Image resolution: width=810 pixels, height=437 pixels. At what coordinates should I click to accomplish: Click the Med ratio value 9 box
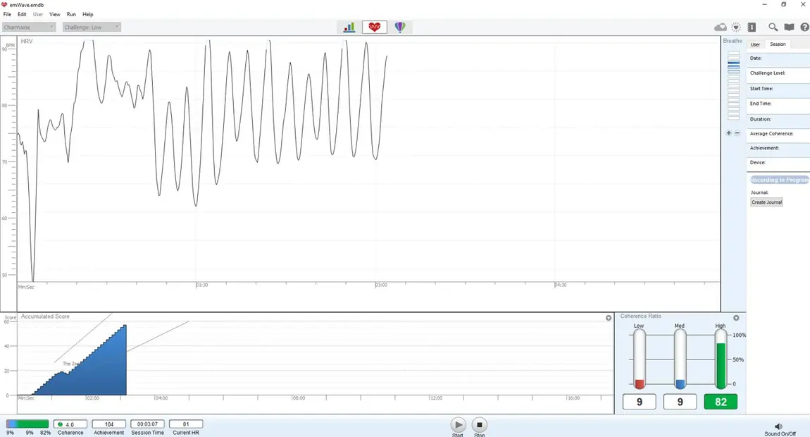pyautogui.click(x=680, y=402)
